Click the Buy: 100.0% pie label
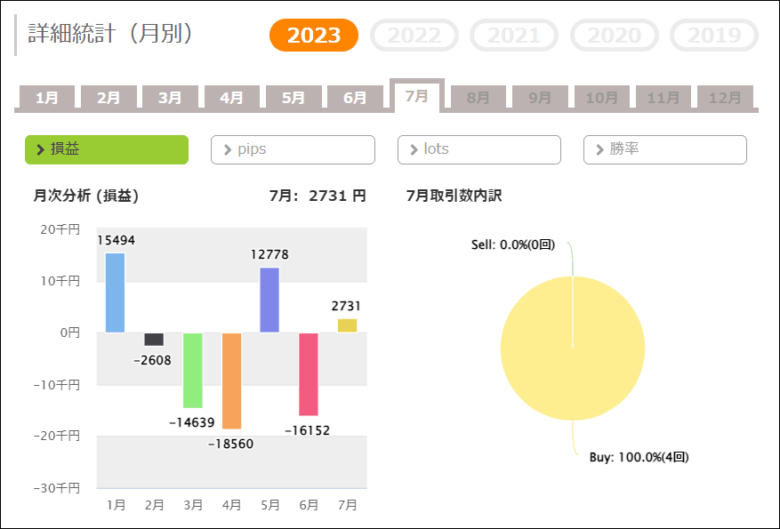Viewport: 780px width, 529px height. (x=639, y=458)
